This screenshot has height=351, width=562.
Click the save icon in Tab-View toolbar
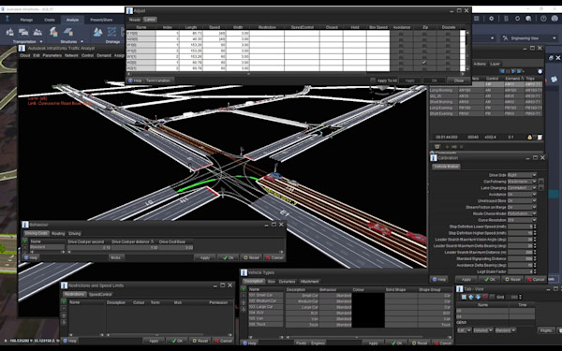tap(464, 297)
